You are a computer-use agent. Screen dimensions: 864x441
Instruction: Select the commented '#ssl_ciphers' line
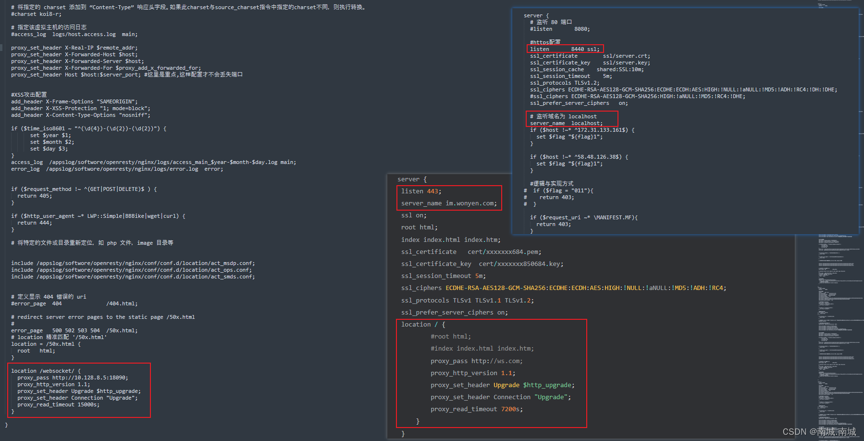click(x=637, y=96)
